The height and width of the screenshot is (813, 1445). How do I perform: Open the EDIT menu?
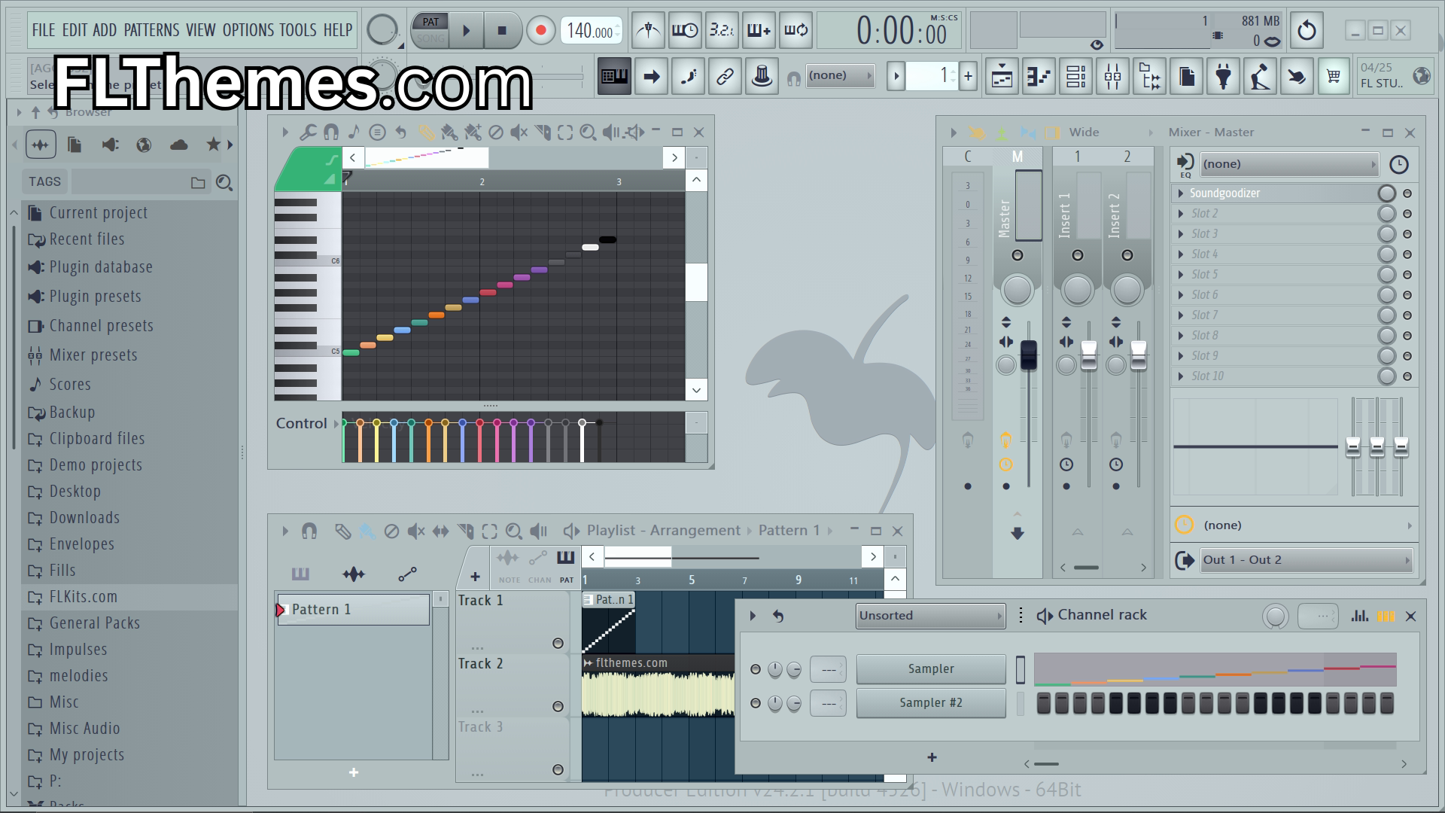(75, 30)
